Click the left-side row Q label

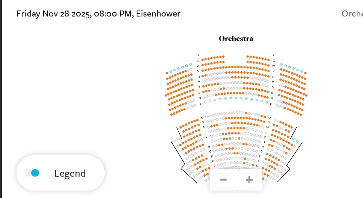200,98
